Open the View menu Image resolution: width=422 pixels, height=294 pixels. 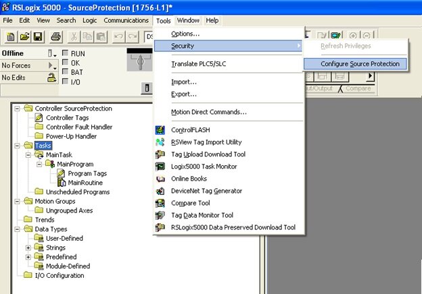point(43,20)
